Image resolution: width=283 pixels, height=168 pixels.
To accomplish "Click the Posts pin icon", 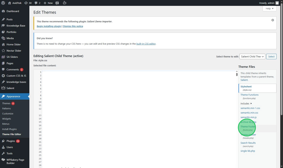I will click(x=3, y=19).
